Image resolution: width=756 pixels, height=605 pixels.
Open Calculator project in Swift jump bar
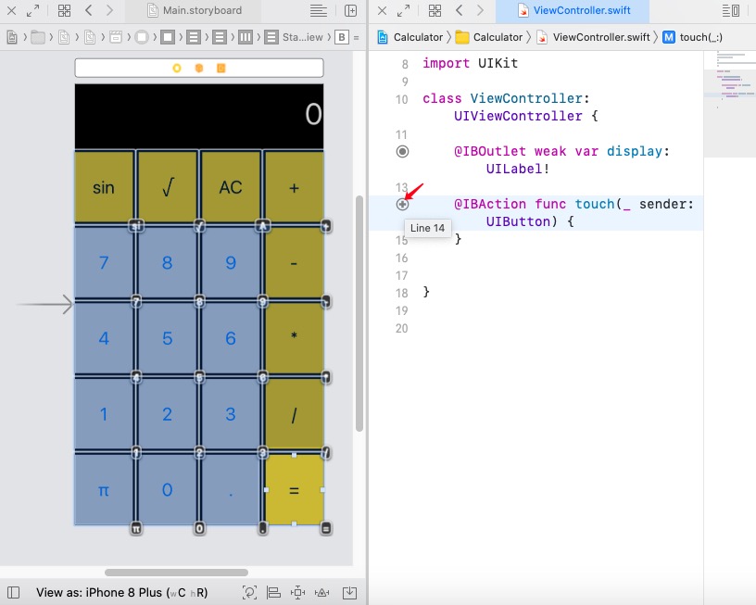410,37
